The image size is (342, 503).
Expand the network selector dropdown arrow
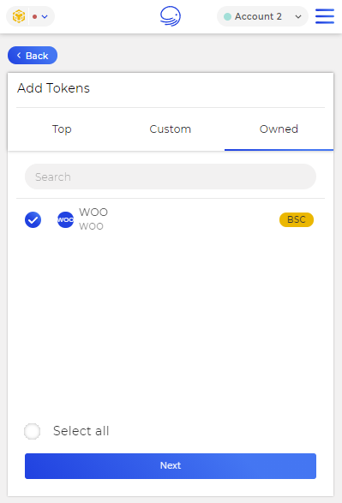click(x=45, y=16)
